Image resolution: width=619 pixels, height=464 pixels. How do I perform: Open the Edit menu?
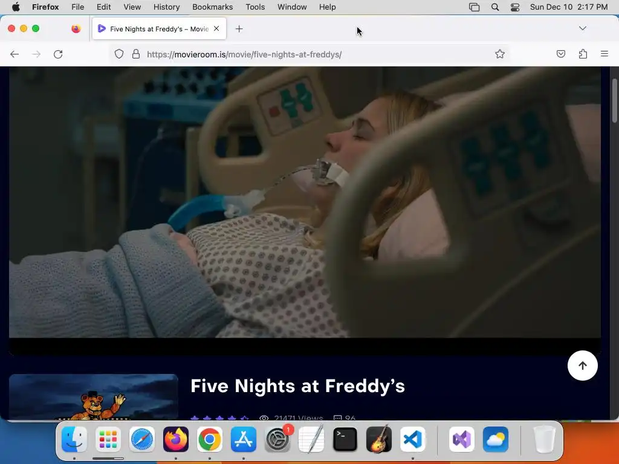coord(103,7)
